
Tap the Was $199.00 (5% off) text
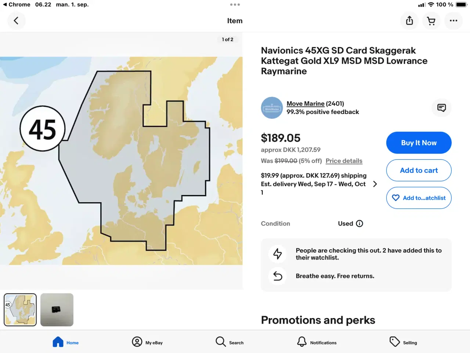click(x=291, y=161)
